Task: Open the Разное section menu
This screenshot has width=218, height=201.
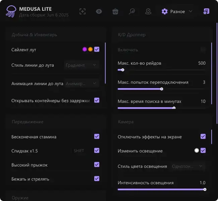Action: 177,11
